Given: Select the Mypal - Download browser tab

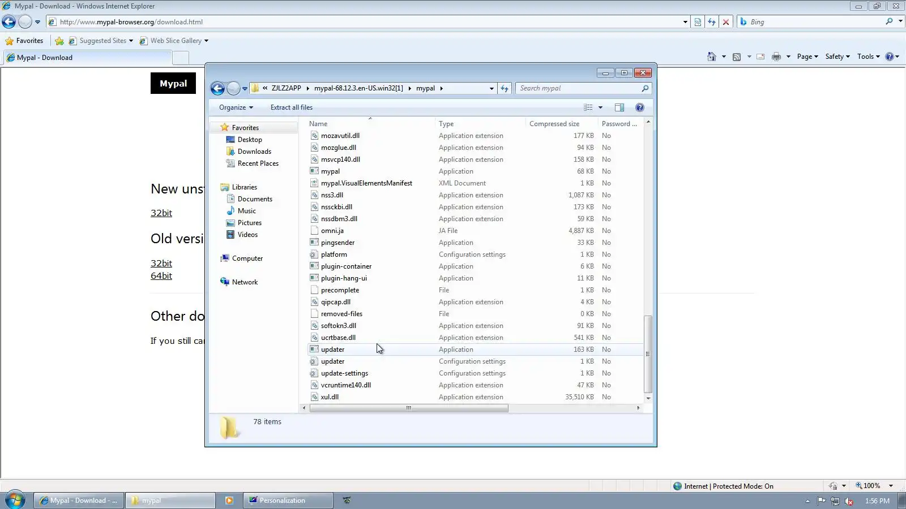Looking at the screenshot, I should tap(87, 58).
